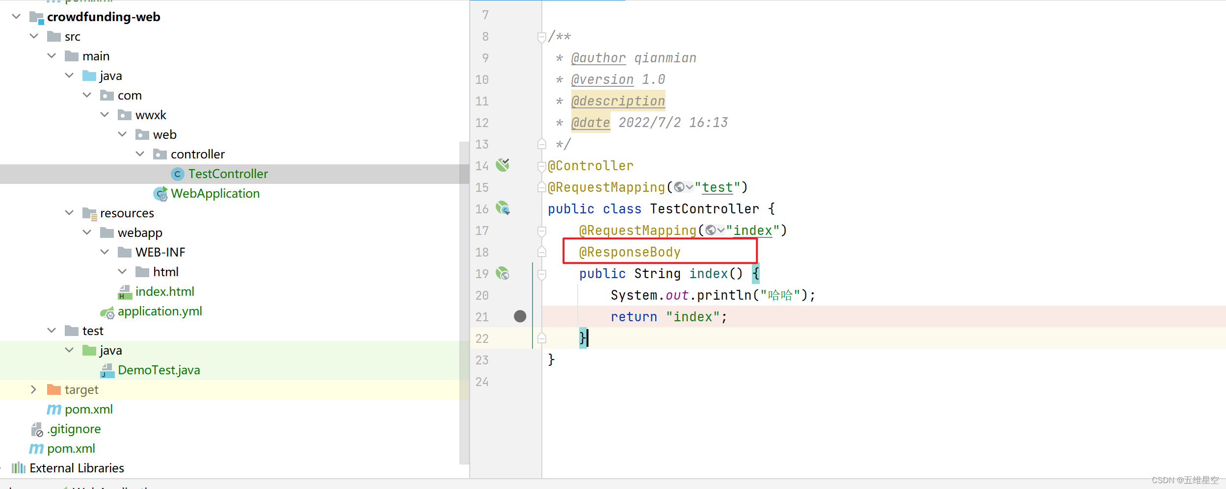Click the orange target folder icon
This screenshot has height=489, width=1226.
pyautogui.click(x=54, y=389)
